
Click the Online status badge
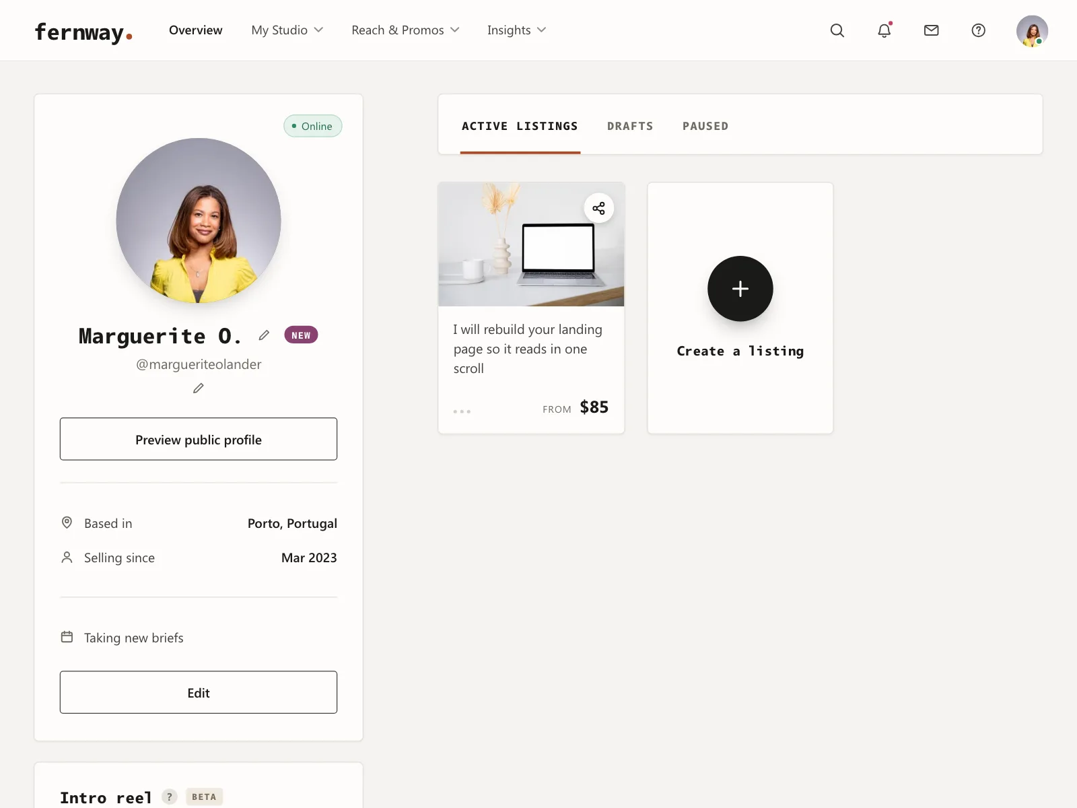point(313,126)
